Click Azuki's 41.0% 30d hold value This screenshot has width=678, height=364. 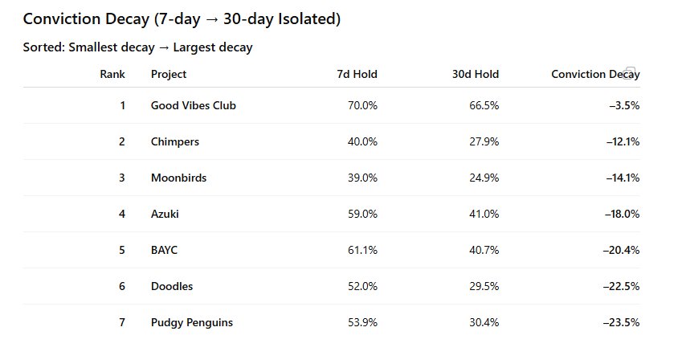click(x=484, y=214)
